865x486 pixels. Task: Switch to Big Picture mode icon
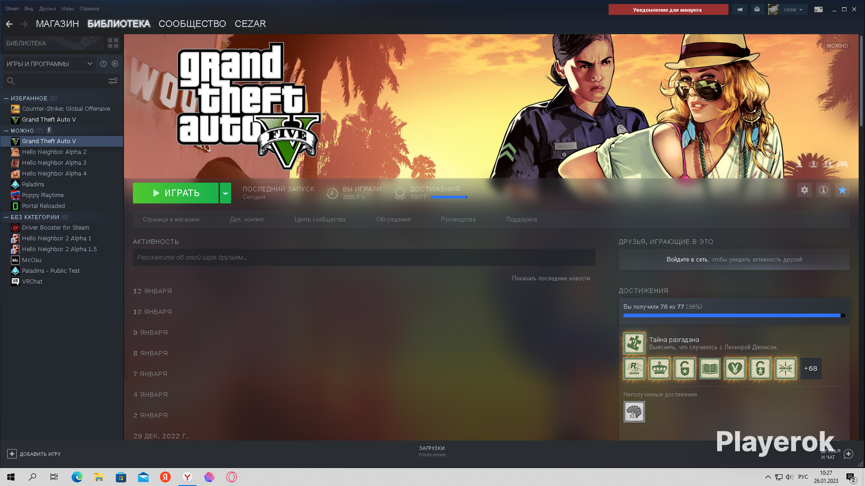pos(819,10)
